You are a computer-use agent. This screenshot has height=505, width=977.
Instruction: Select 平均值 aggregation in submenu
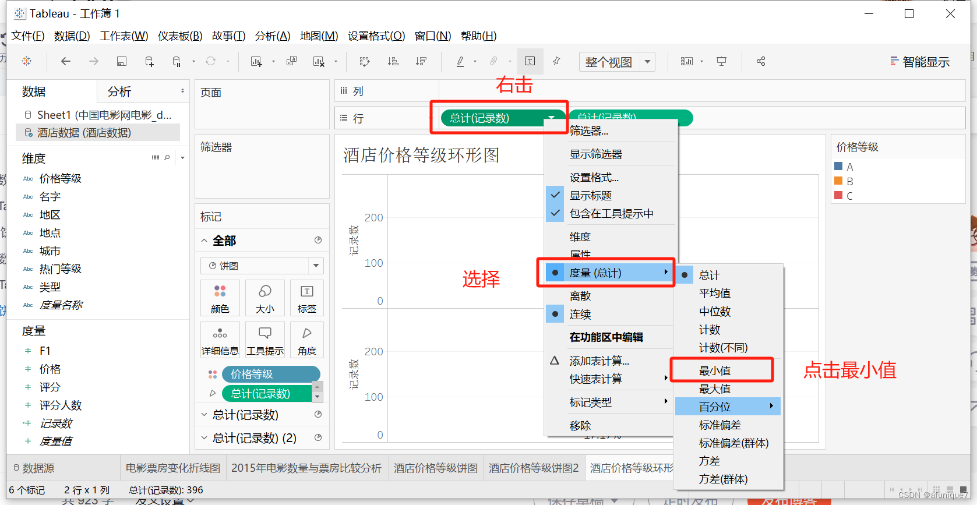coord(728,293)
